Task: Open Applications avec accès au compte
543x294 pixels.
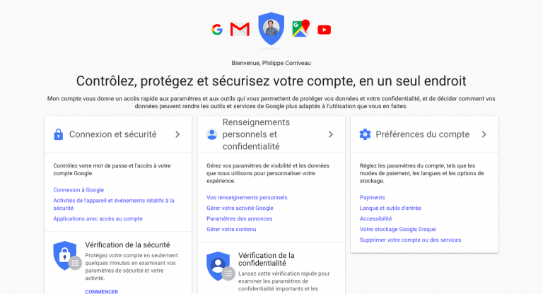Action: pyautogui.click(x=98, y=218)
